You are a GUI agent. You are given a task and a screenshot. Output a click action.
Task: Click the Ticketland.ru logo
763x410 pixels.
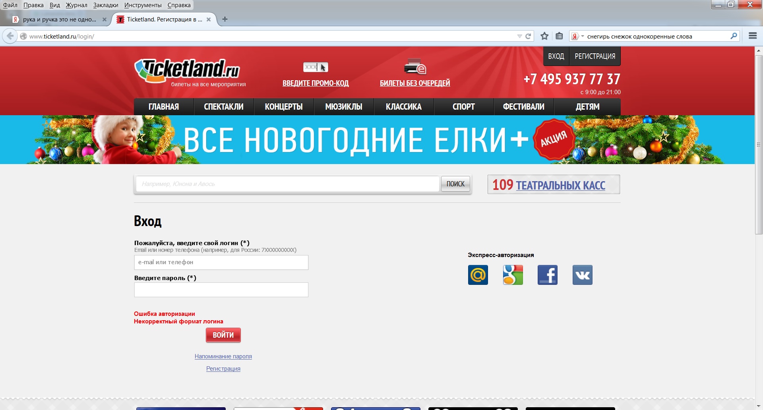tap(187, 70)
